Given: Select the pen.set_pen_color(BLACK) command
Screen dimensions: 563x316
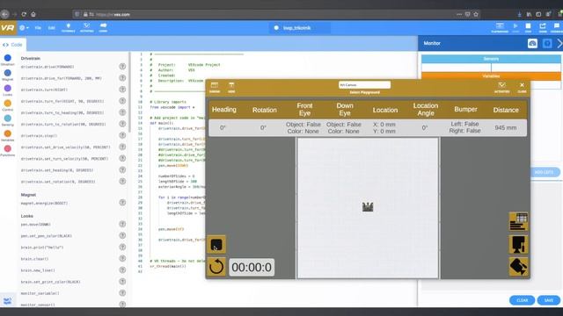Looking at the screenshot, I should coord(47,236).
